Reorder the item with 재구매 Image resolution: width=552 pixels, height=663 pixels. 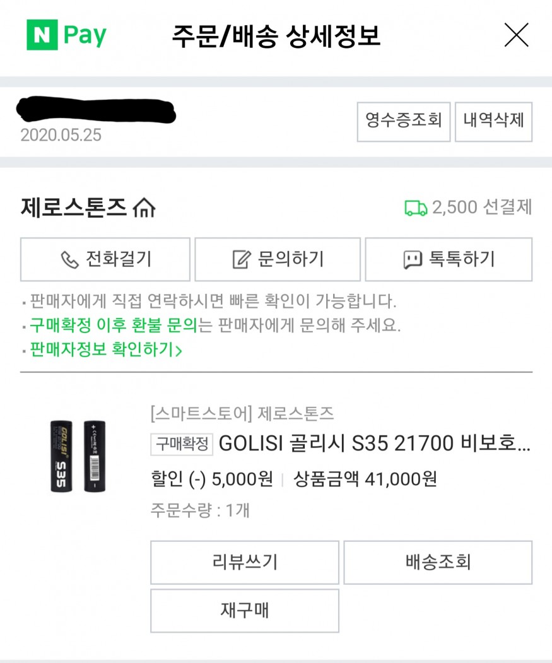(x=244, y=611)
